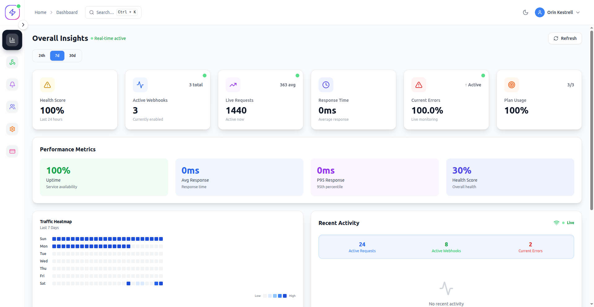Go to Home breadcrumb
The image size is (594, 307).
point(40,12)
